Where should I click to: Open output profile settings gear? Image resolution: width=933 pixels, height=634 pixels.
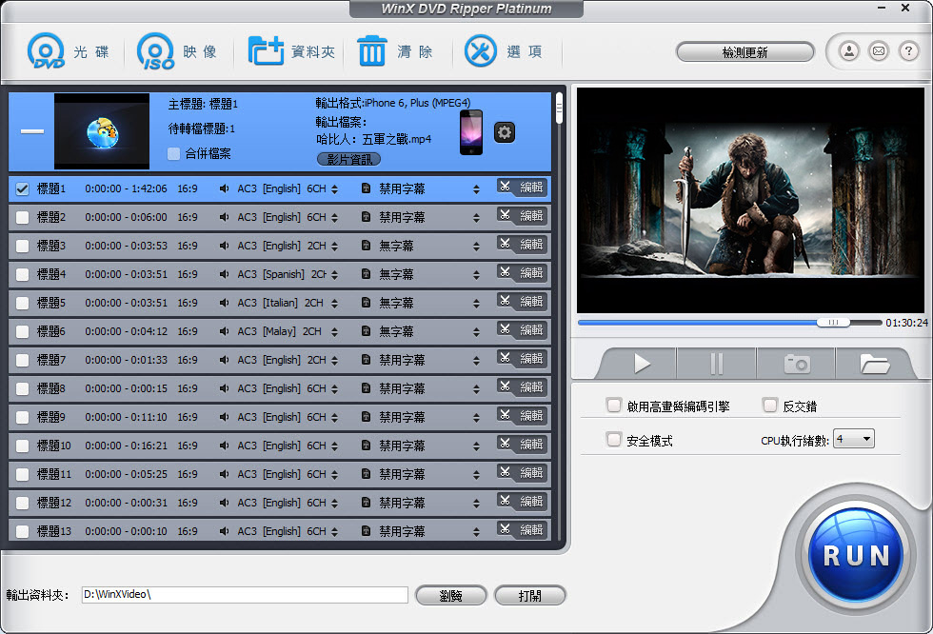(505, 132)
